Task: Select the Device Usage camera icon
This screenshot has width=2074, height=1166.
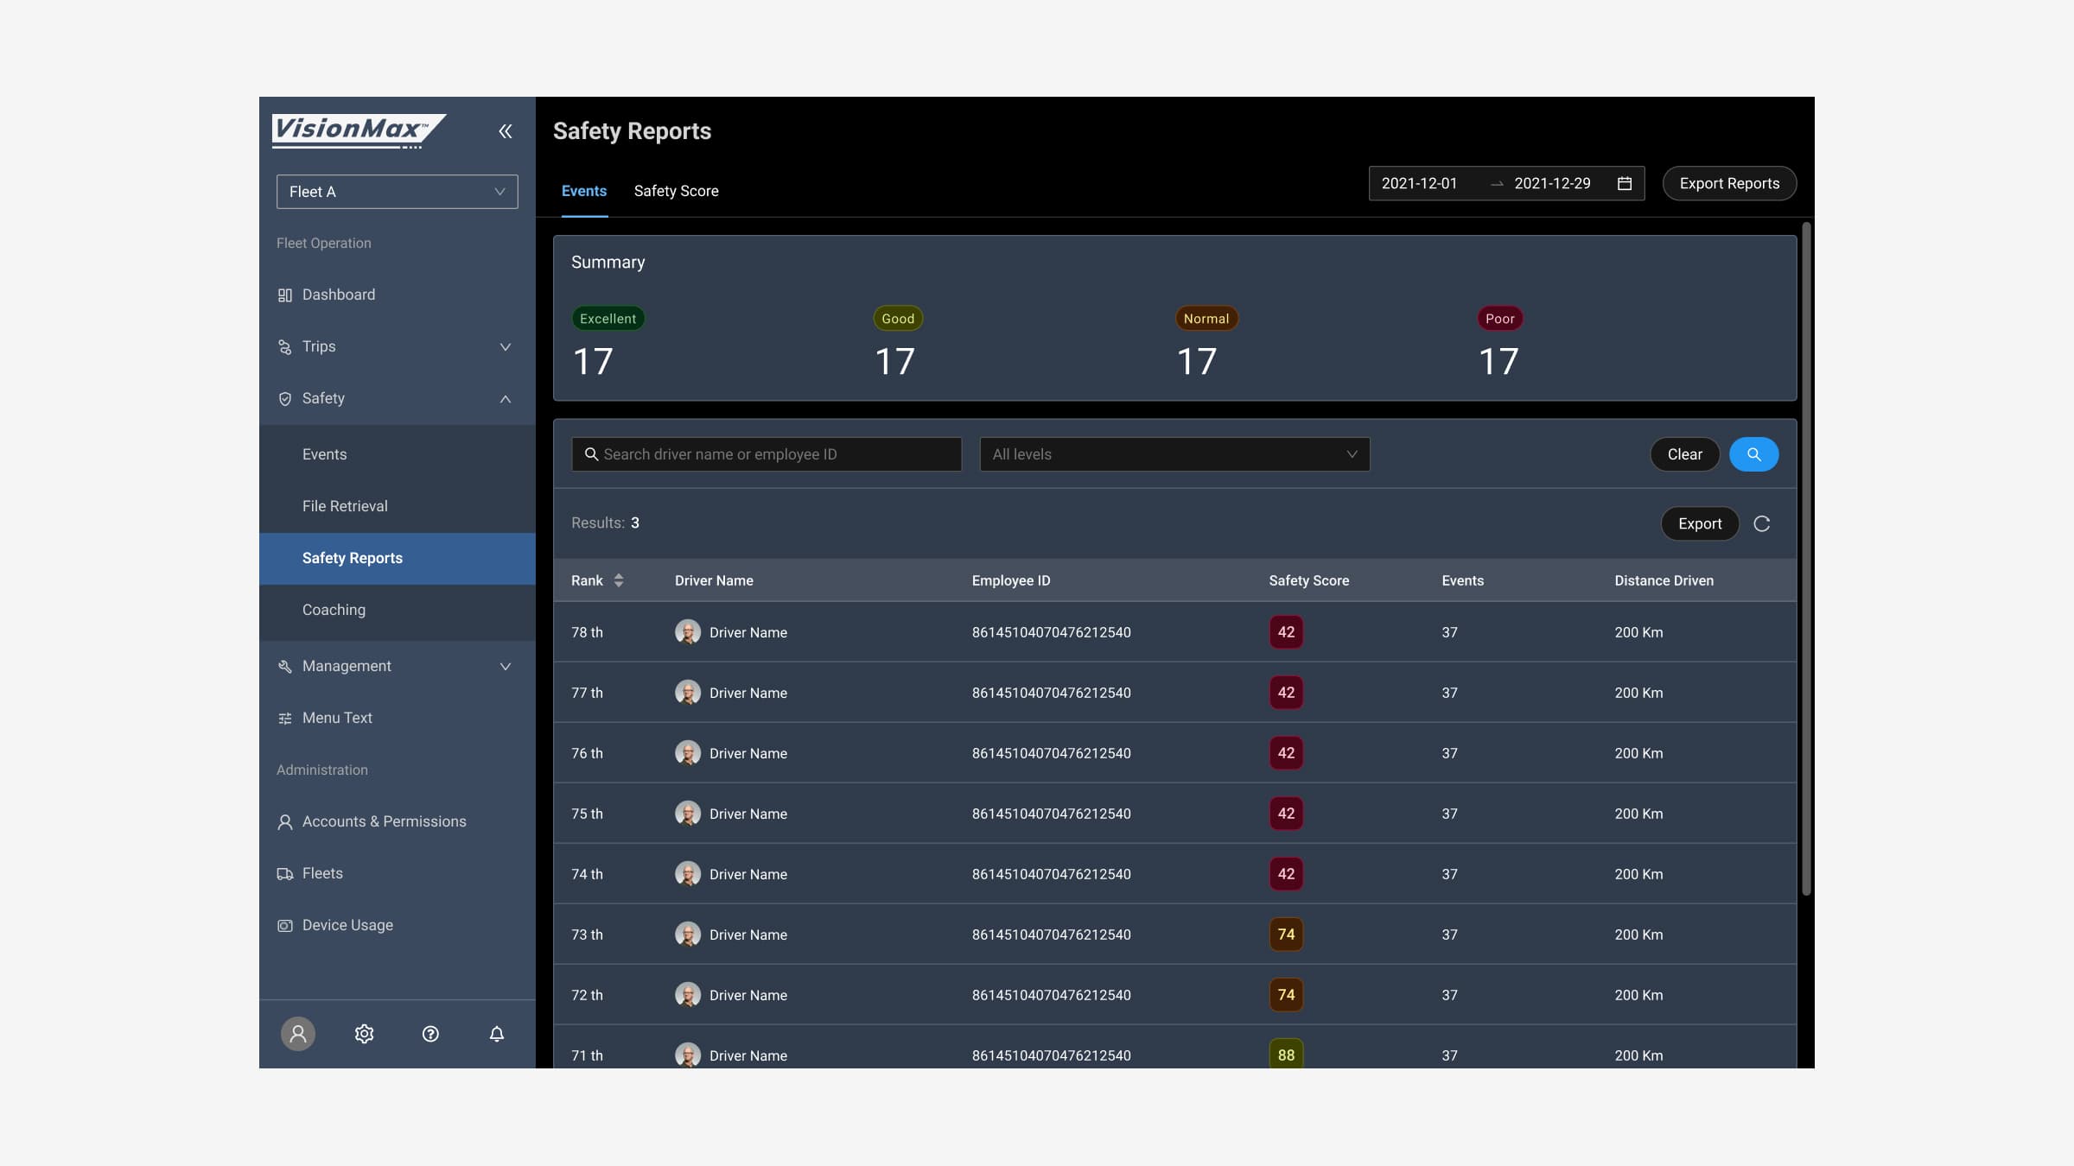Action: [x=285, y=925]
